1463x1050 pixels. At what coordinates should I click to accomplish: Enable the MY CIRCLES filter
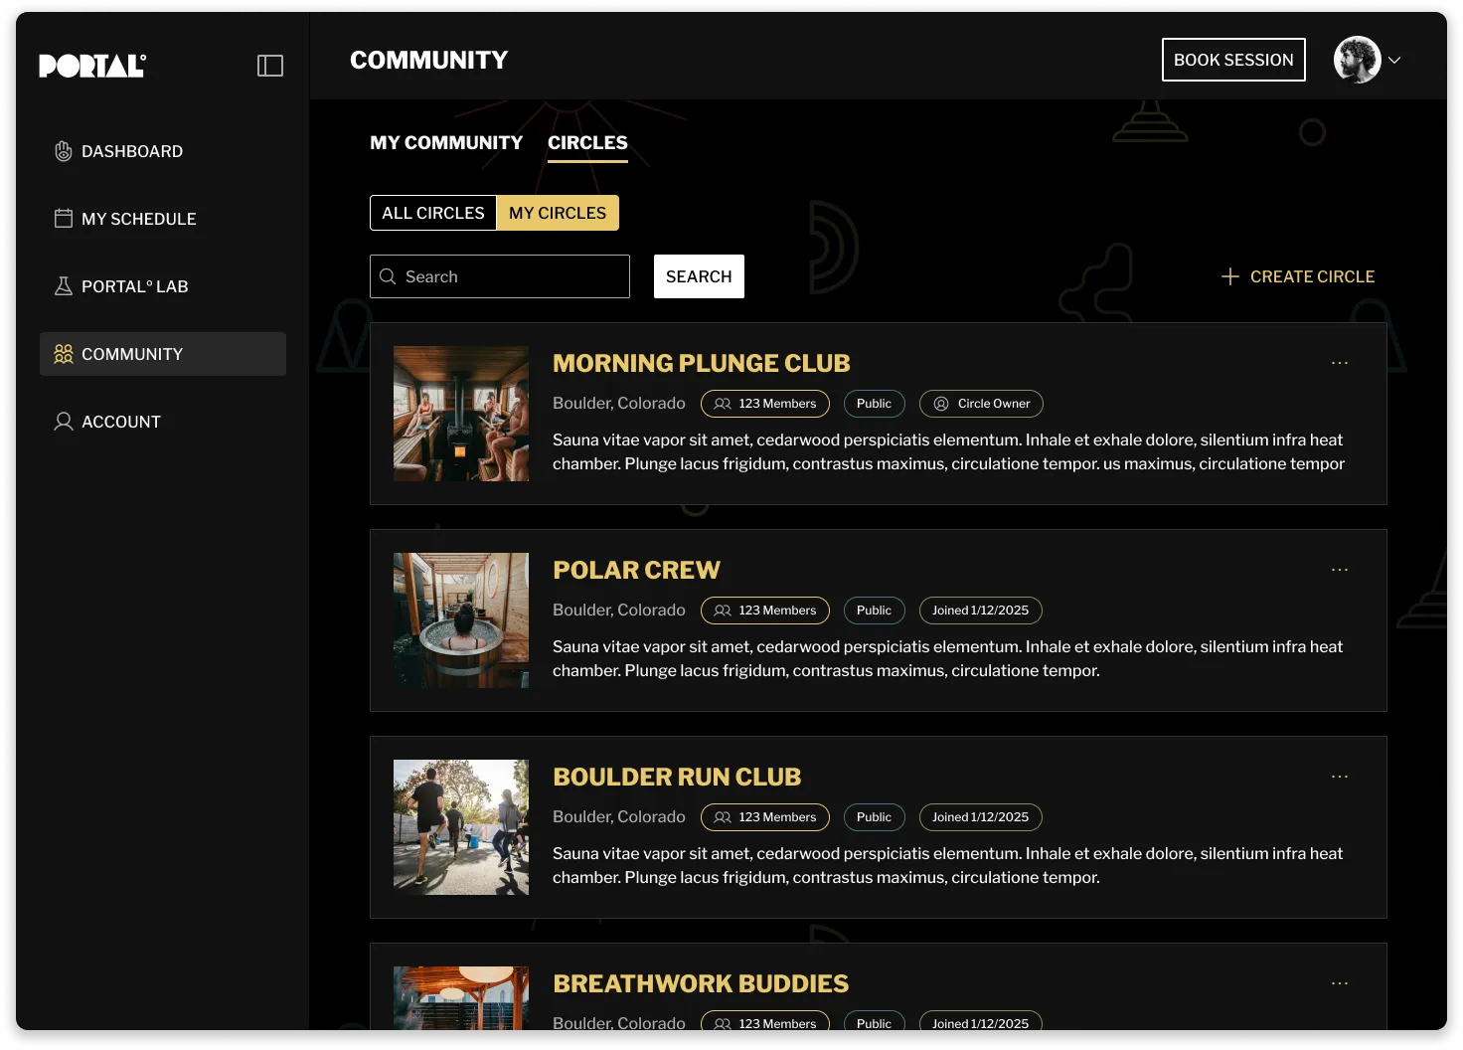[x=558, y=212]
